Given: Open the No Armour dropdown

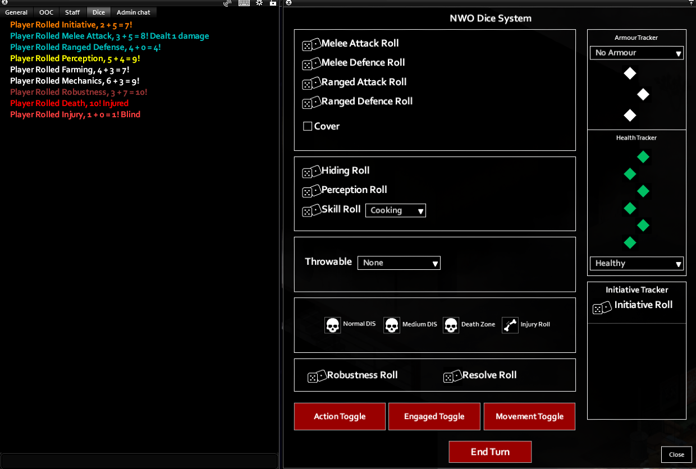Looking at the screenshot, I should point(637,53).
